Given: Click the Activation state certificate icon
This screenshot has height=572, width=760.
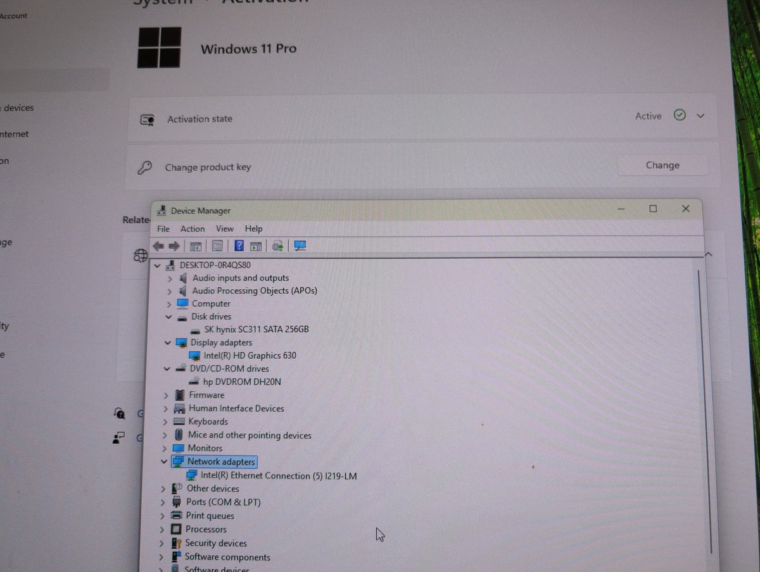Looking at the screenshot, I should pos(148,119).
